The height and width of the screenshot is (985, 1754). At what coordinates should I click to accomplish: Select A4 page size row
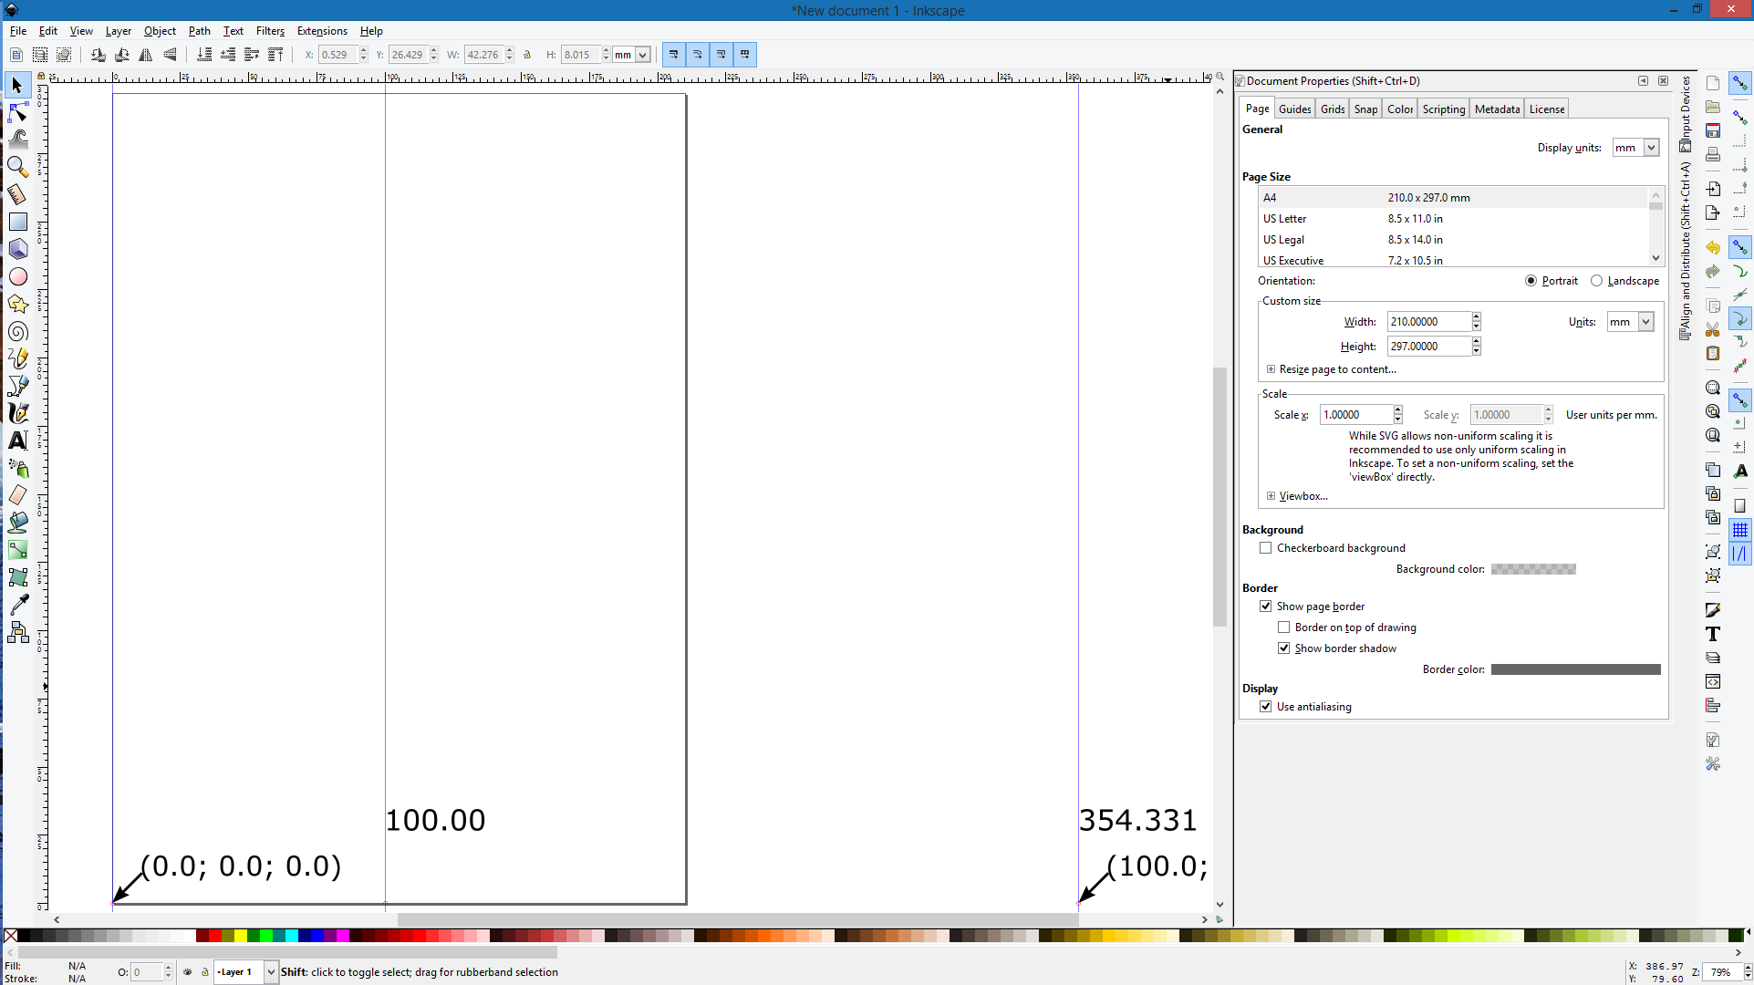pos(1455,198)
